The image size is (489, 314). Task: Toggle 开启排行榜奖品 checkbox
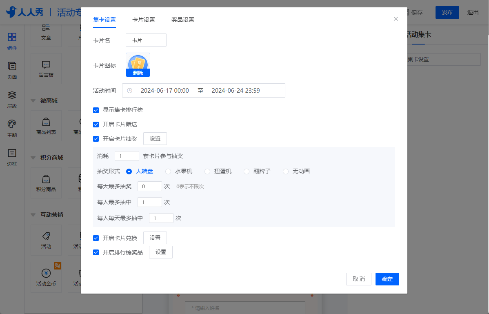click(96, 252)
